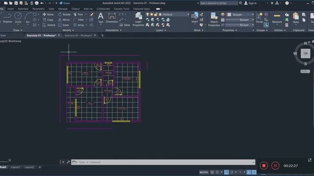Select the Polyline tool
Screen dimensions: 314x176
[7, 18]
